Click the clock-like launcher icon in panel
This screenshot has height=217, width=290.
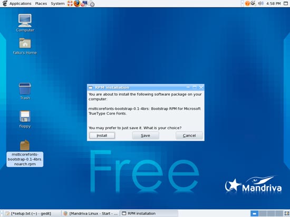pyautogui.click(x=91, y=4)
